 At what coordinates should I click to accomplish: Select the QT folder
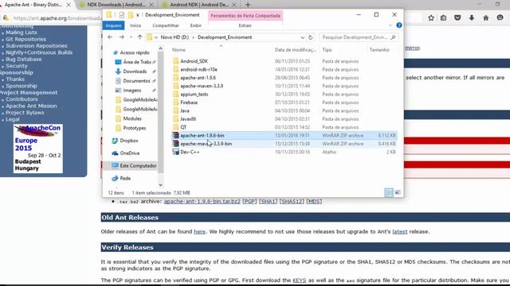pos(183,127)
